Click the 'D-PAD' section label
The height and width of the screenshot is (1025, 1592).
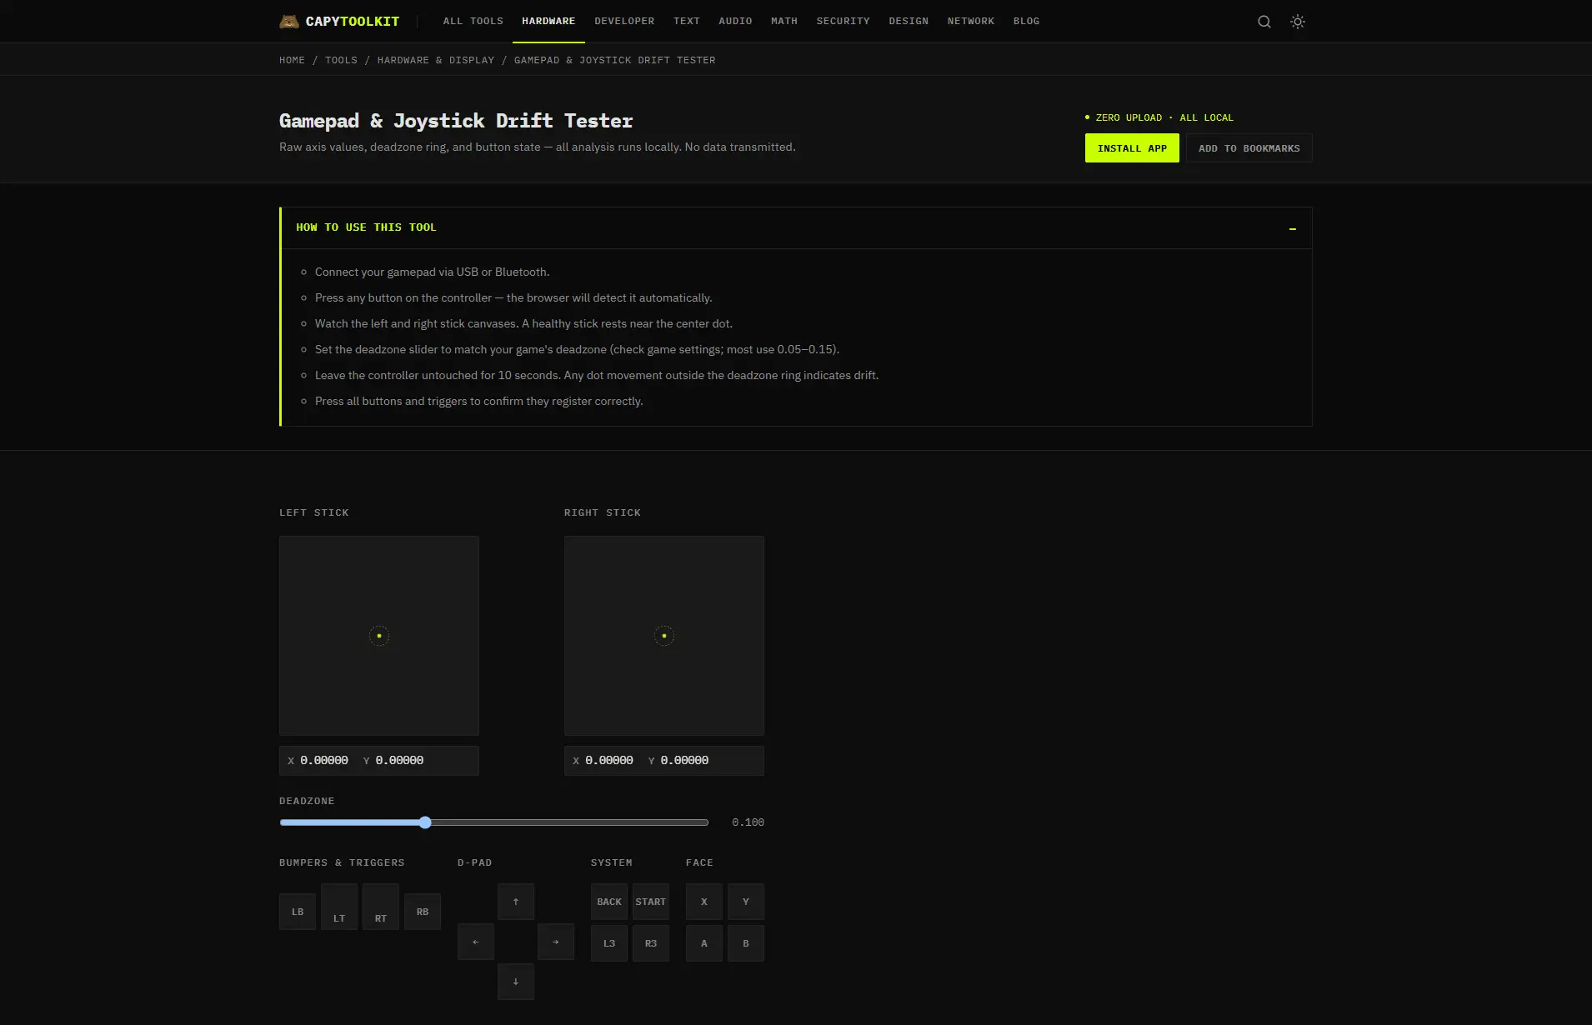475,862
